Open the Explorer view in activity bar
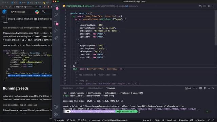217x122 pixels. click(56, 7)
